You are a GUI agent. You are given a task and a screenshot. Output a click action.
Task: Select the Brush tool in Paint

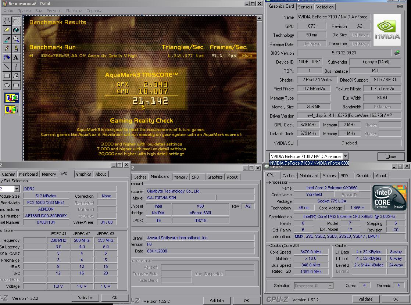point(16,49)
